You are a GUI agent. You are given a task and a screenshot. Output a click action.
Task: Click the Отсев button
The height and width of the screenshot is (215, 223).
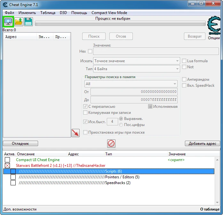121,36
